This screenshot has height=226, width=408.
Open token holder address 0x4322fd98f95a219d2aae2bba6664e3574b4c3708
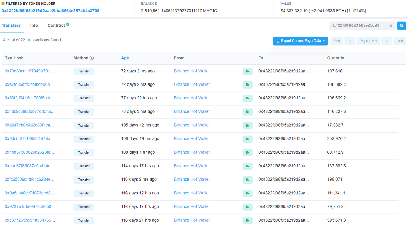50,11
